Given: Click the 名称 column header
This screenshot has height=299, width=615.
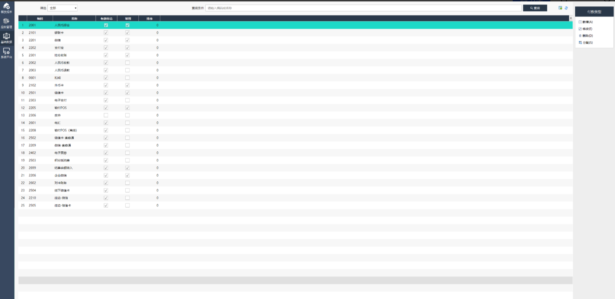Looking at the screenshot, I should pos(74,18).
